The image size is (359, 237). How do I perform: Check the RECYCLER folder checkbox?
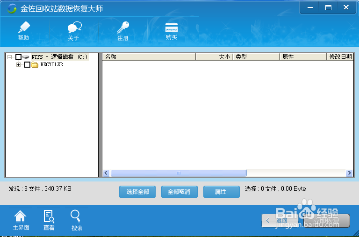pos(27,65)
